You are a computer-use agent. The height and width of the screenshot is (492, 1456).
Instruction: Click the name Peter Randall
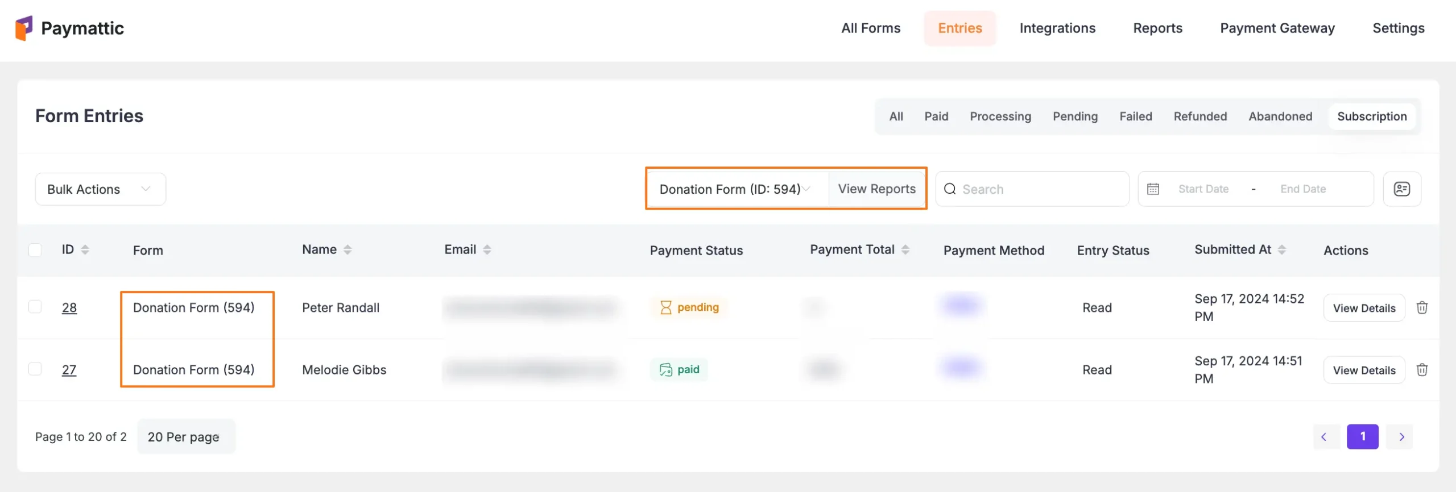pyautogui.click(x=341, y=307)
